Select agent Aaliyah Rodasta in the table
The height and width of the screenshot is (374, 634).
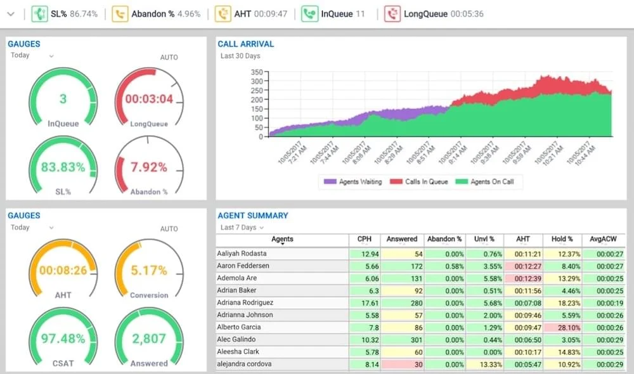(x=242, y=254)
